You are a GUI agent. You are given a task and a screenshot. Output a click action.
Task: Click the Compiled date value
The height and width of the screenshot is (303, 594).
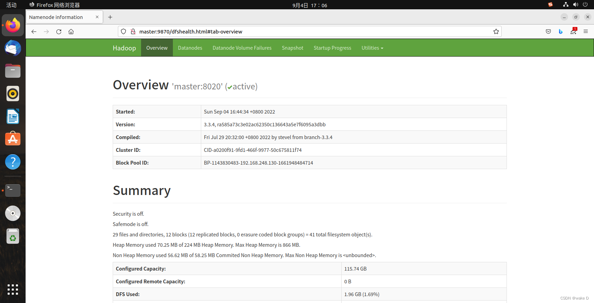(268, 137)
